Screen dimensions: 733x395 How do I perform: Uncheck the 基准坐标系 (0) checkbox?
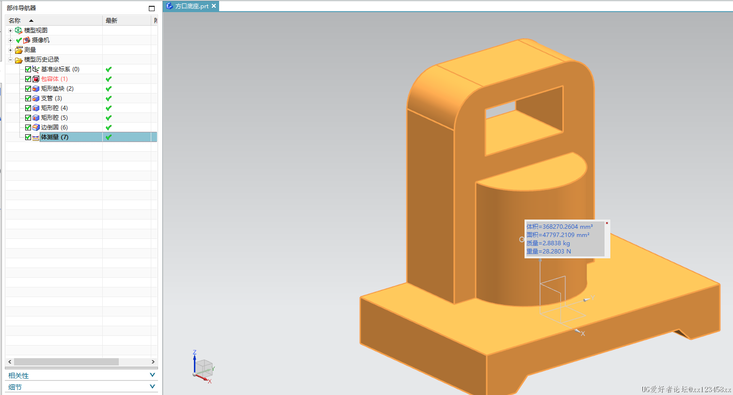click(x=28, y=69)
